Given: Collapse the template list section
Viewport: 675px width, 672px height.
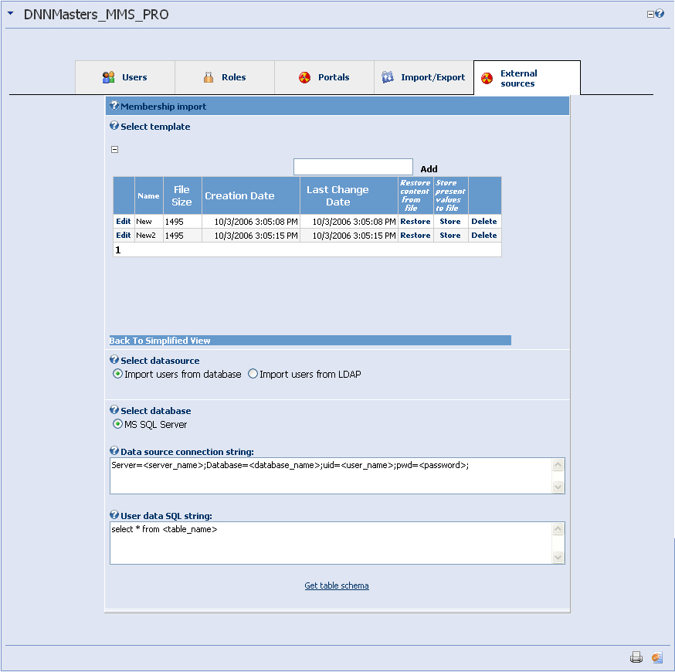Looking at the screenshot, I should click(114, 149).
